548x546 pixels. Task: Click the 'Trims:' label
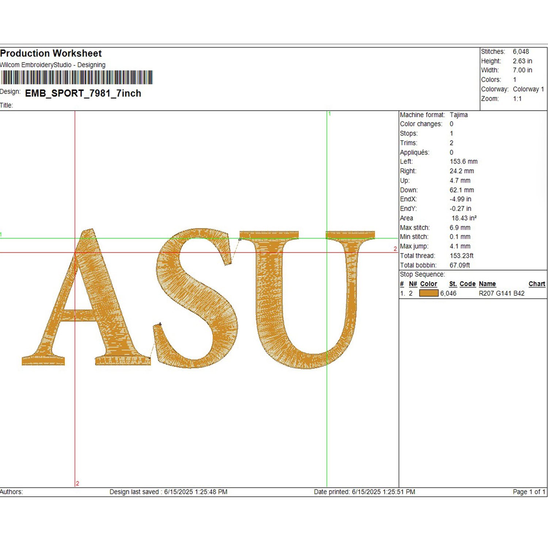(x=408, y=143)
